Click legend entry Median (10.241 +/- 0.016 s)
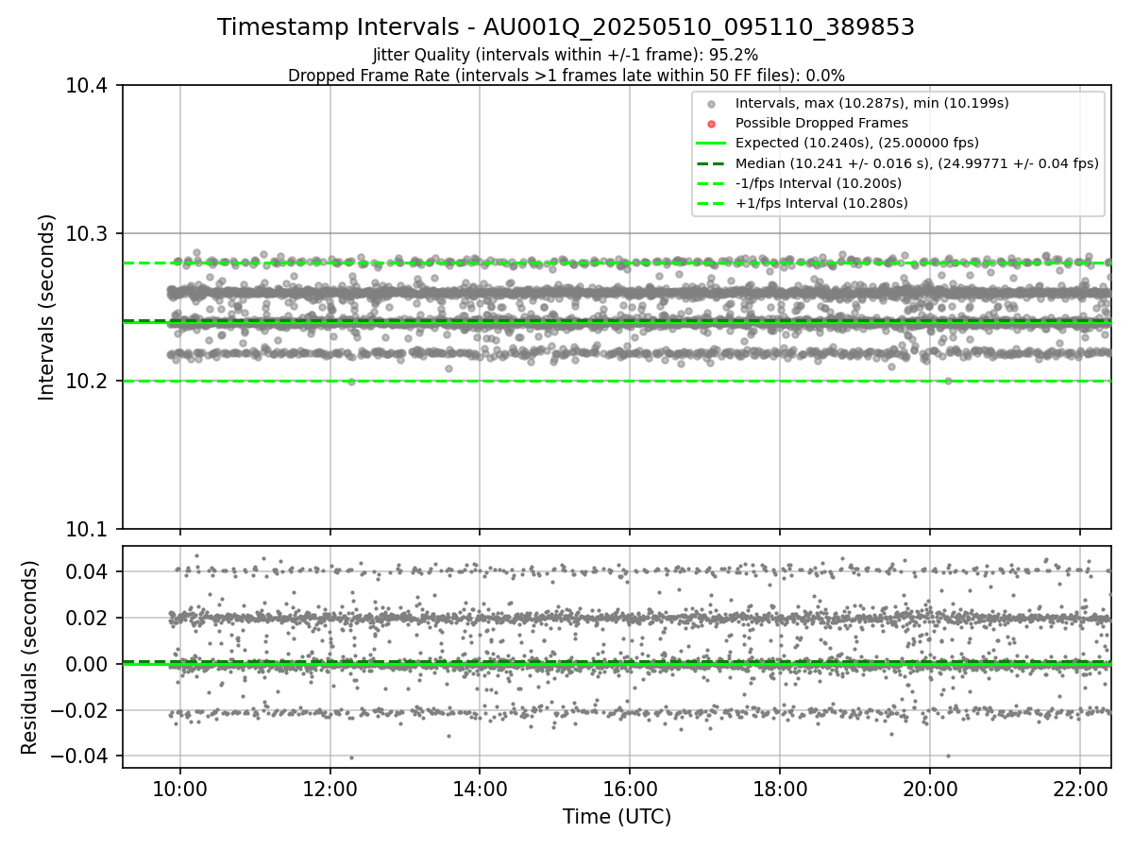Image resolution: width=1133 pixels, height=850 pixels. pyautogui.click(x=917, y=162)
